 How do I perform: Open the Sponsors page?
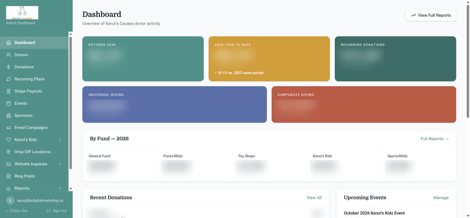pos(34,115)
